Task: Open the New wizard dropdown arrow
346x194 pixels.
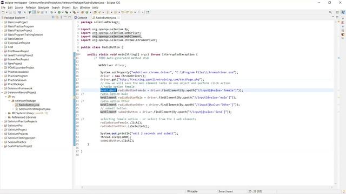Action: click(x=6, y=12)
